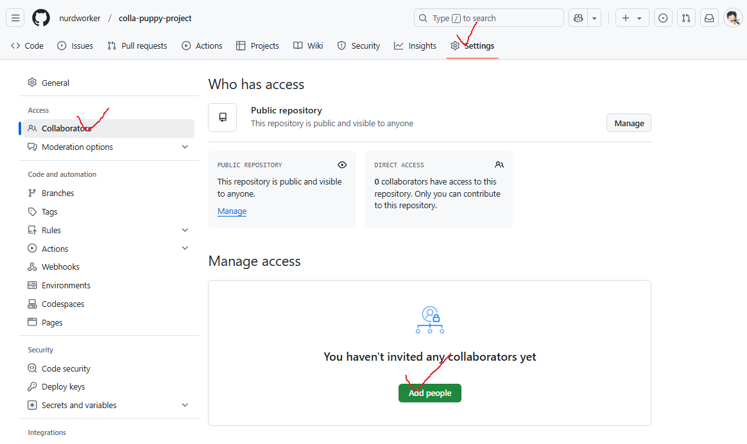Open Environments settings
This screenshot has width=747, height=444.
(x=108, y=285)
